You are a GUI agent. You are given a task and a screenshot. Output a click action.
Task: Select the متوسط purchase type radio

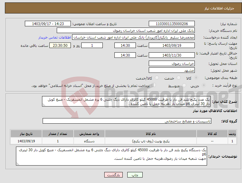coord(184,85)
